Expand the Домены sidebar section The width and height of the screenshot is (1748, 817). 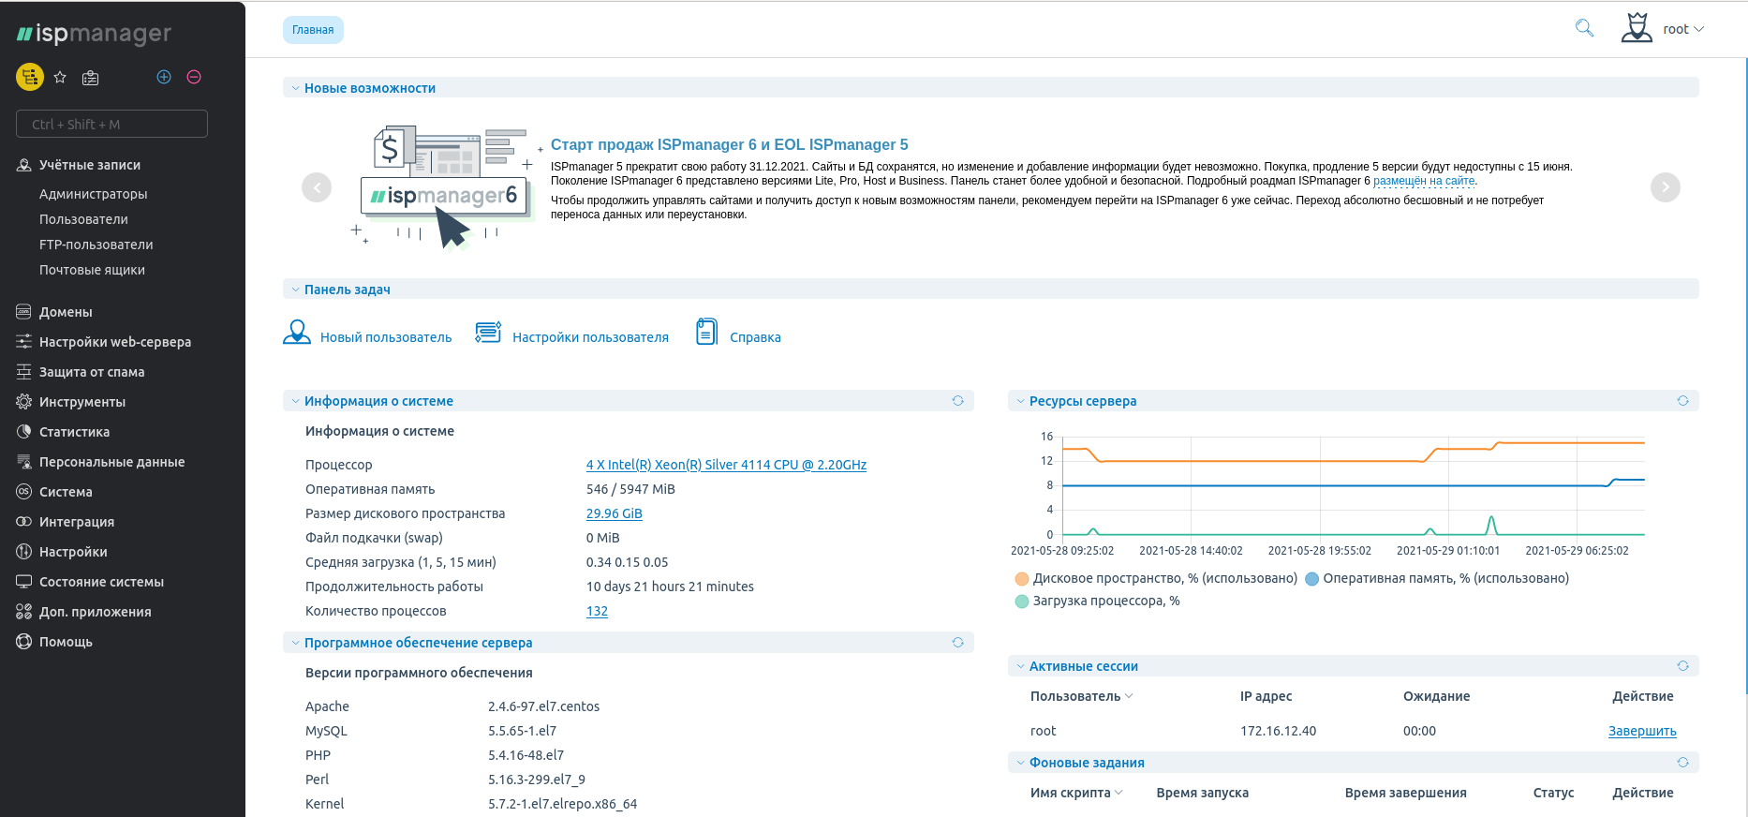[x=66, y=312]
